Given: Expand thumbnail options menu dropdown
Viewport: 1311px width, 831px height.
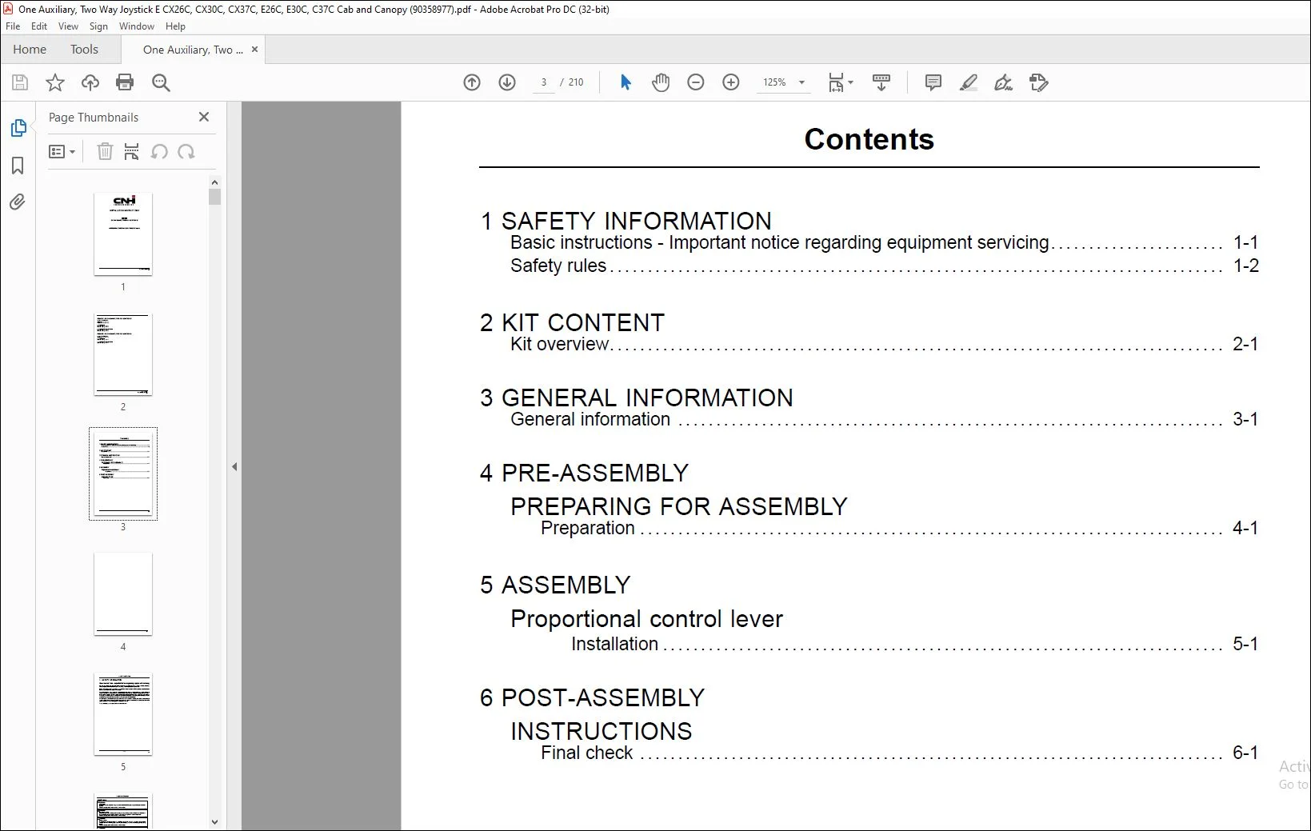Looking at the screenshot, I should click(62, 151).
